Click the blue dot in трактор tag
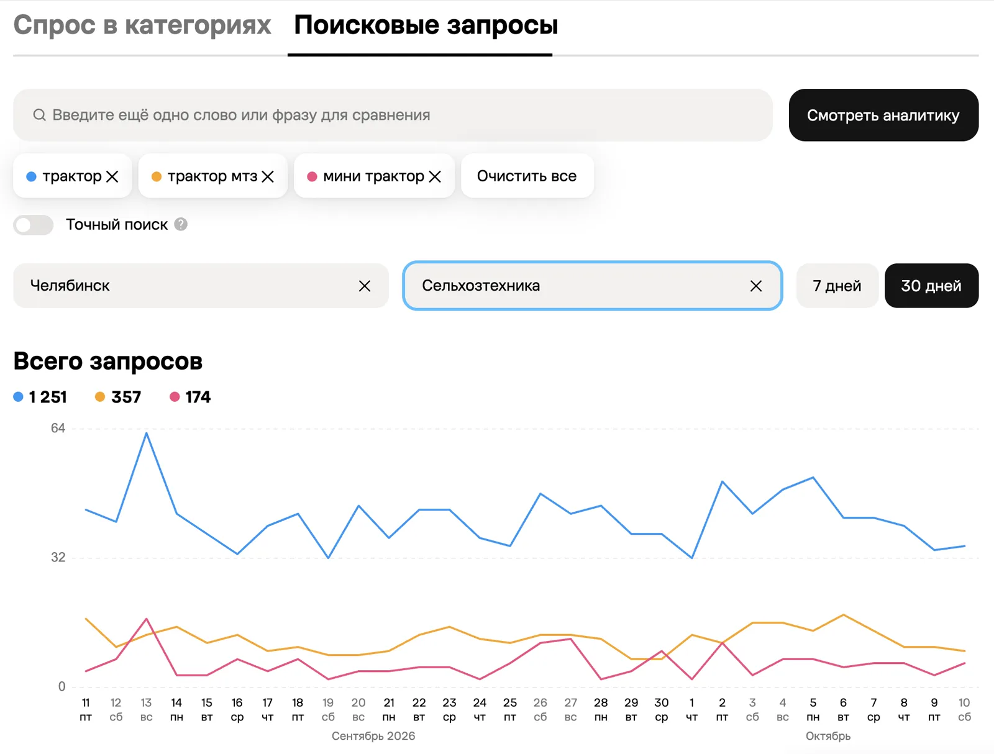The width and height of the screenshot is (994, 754). coord(31,176)
